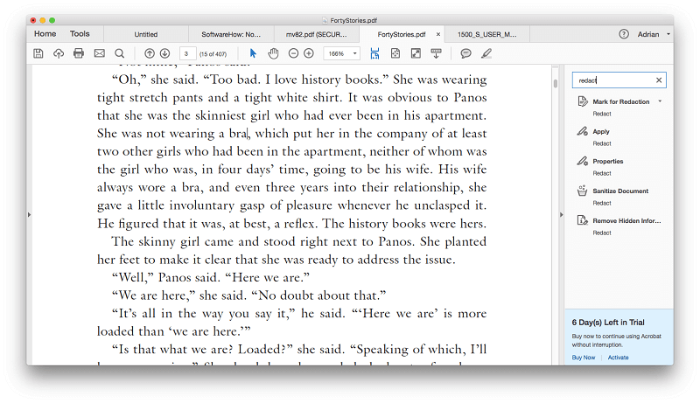Viewport: 700px width, 403px height.
Task: Collapse the right tools pane arrow
Action: click(561, 215)
